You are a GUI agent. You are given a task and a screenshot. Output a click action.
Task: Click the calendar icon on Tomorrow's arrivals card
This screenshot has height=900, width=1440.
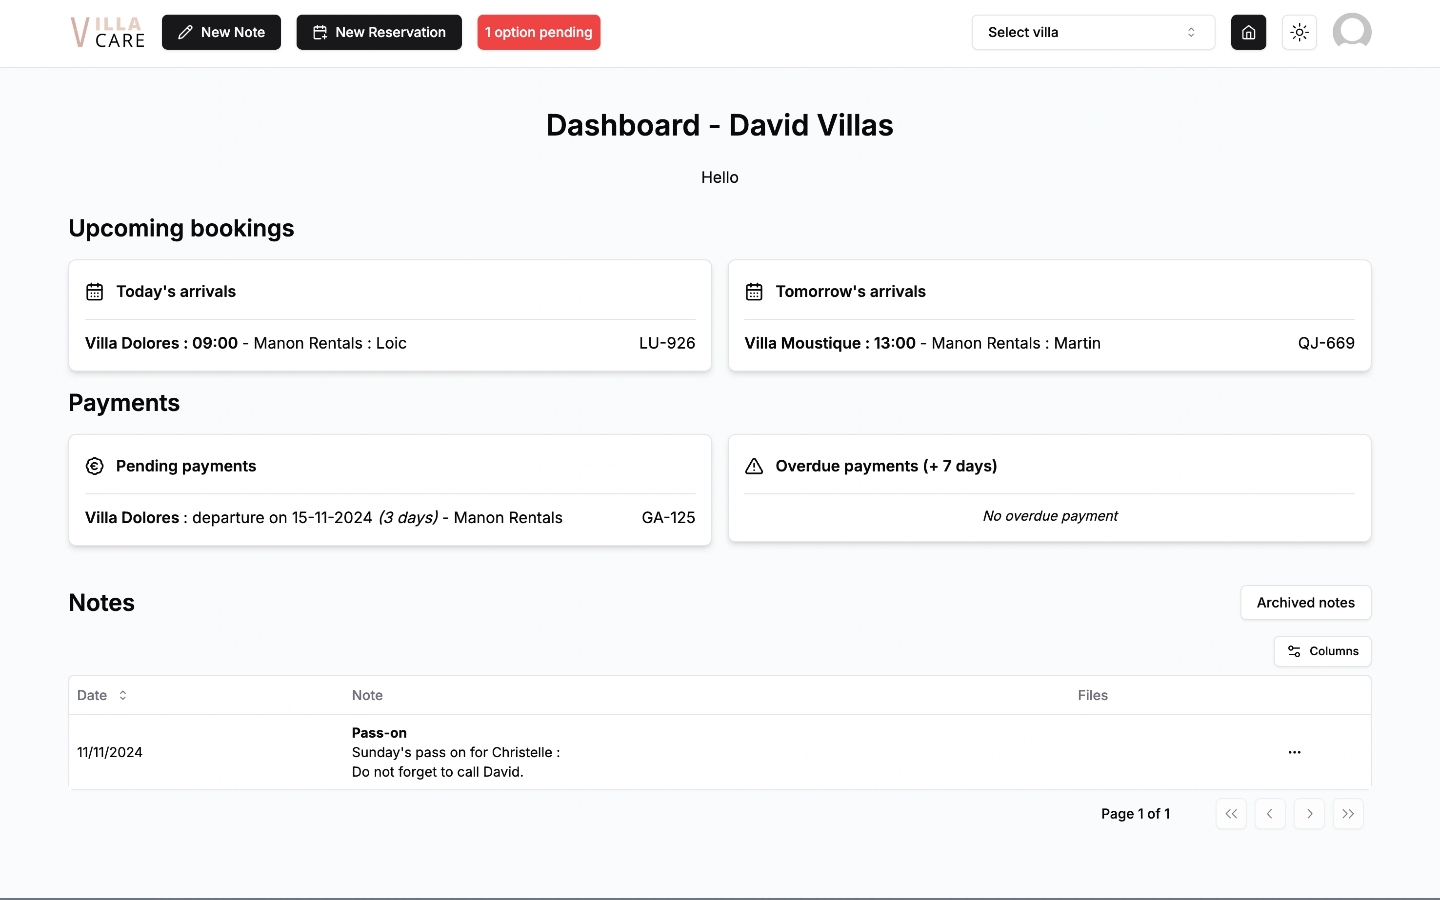pos(754,291)
